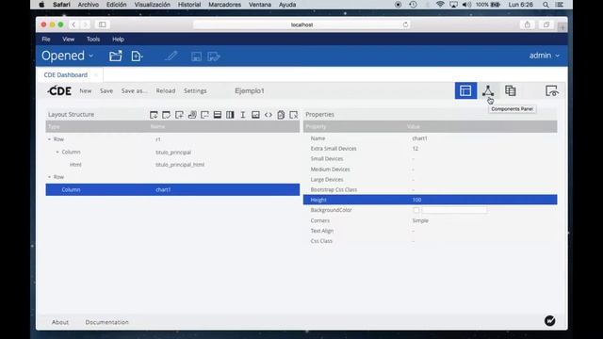Collapse the titulo_principal Column node
This screenshot has height=339, width=603.
tap(57, 152)
